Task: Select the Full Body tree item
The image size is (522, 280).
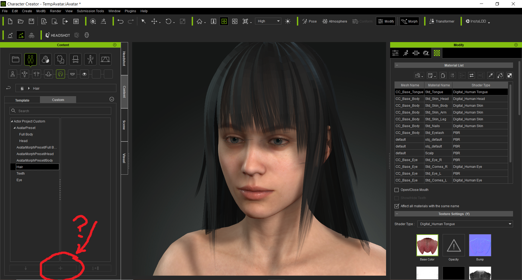Action: tap(26, 134)
